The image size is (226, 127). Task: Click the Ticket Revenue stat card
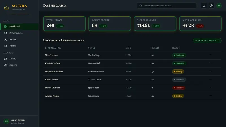point(155,24)
